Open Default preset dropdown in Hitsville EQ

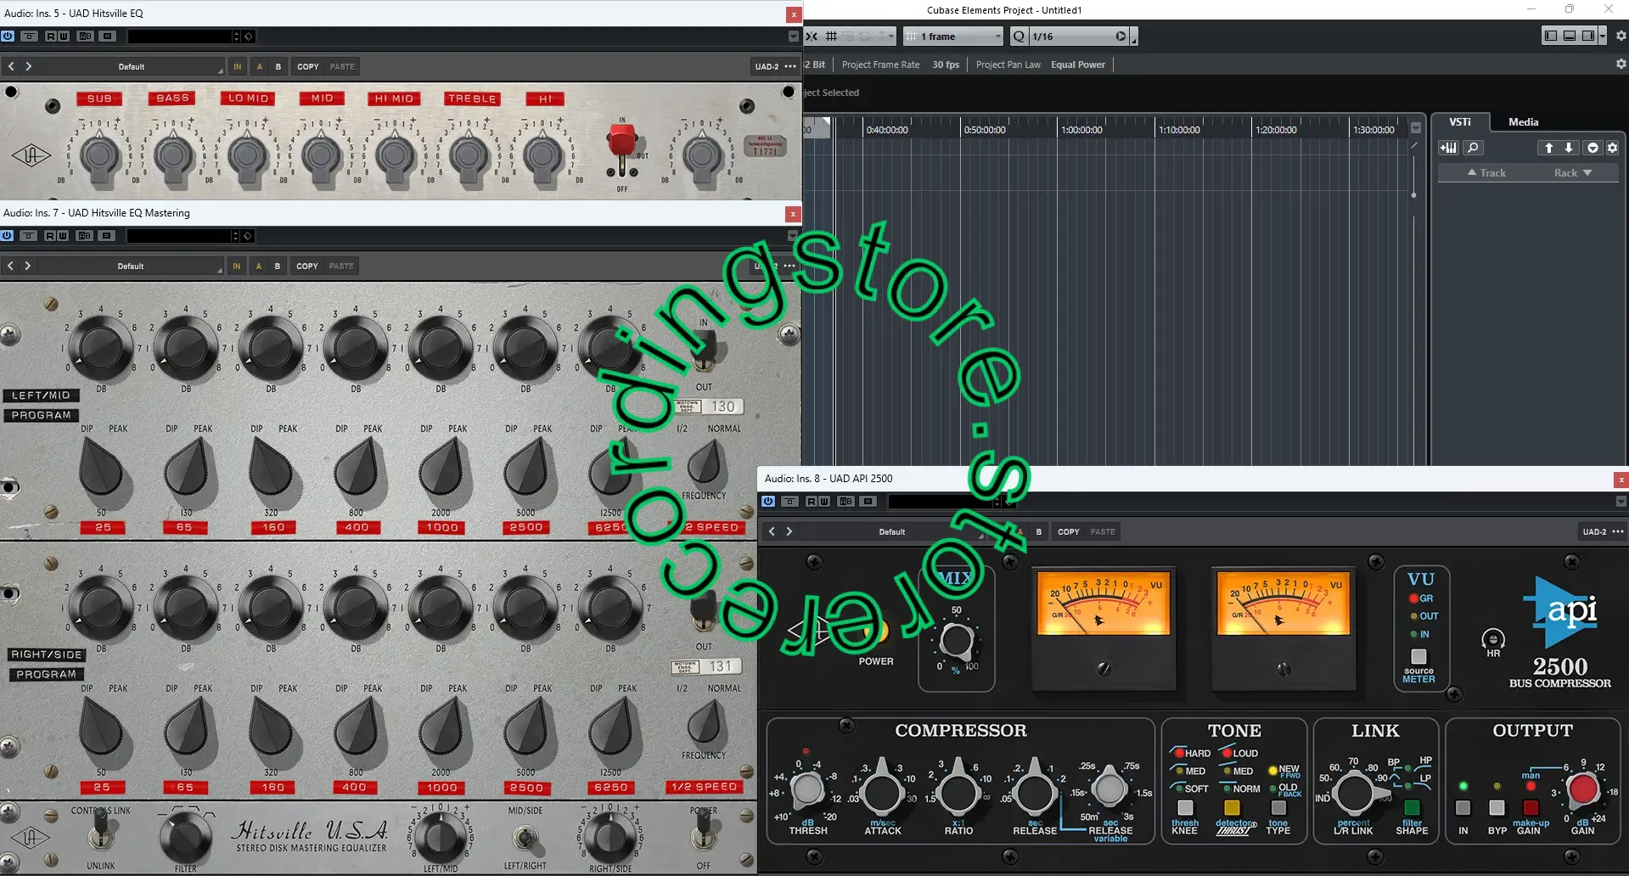pyautogui.click(x=132, y=66)
